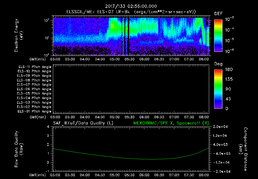The image size is (258, 179).
Task: Click 08:00 tick under the spectrogram panel
Action: point(204,59)
